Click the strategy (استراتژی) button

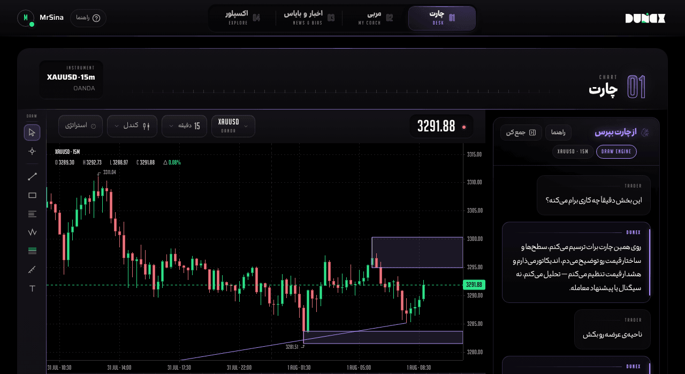(81, 126)
